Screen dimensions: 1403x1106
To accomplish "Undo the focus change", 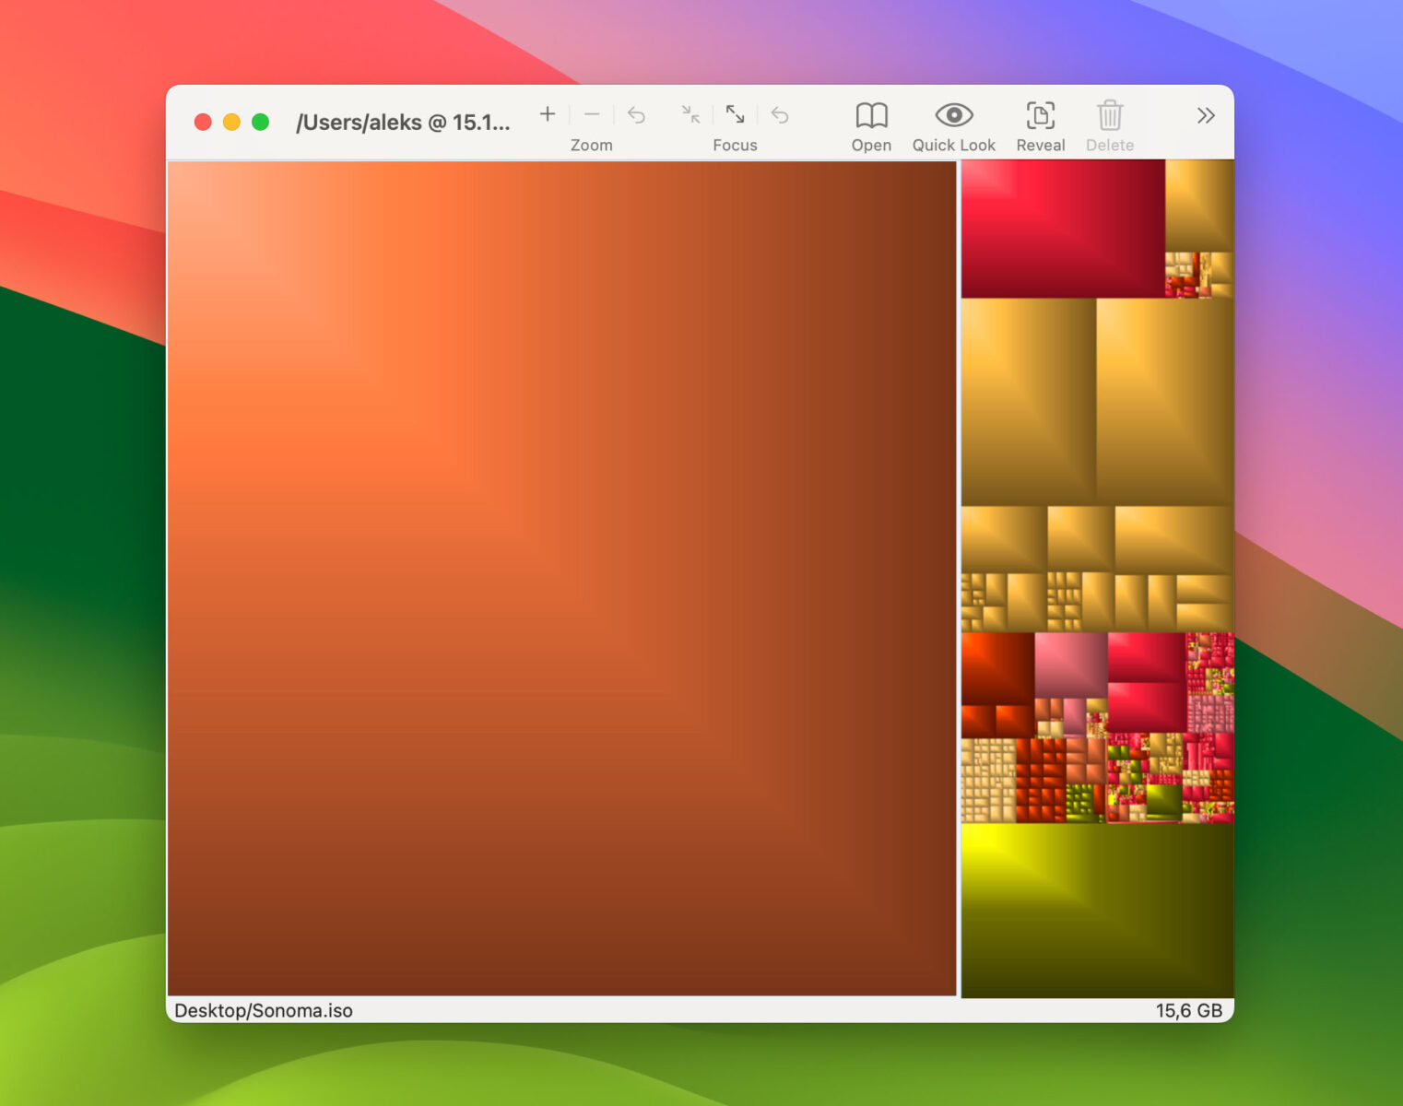I will pos(780,114).
